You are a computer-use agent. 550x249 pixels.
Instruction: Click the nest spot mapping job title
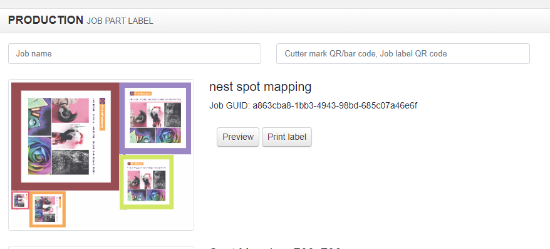(260, 87)
